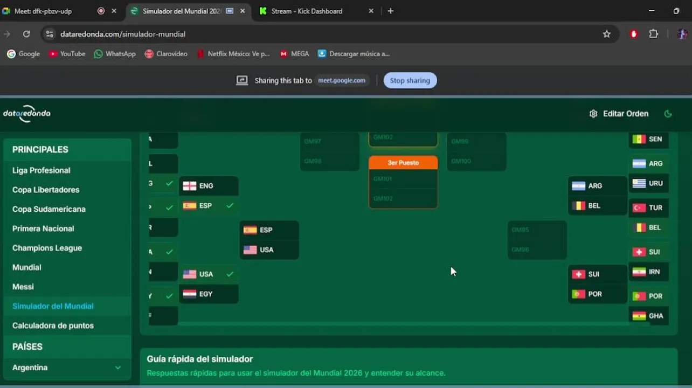Toggle dark mode moon icon
Screen dimensions: 692x388
(x=668, y=114)
